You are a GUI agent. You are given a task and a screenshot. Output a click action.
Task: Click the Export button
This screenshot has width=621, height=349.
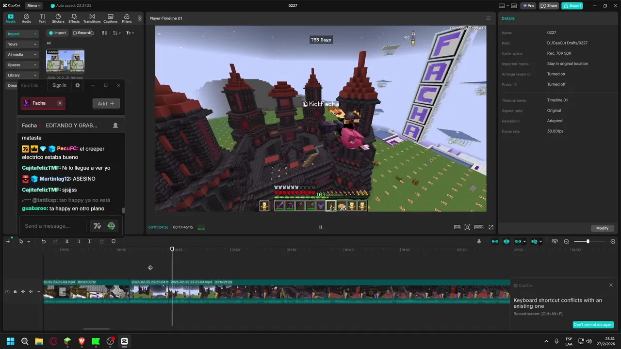pos(572,6)
